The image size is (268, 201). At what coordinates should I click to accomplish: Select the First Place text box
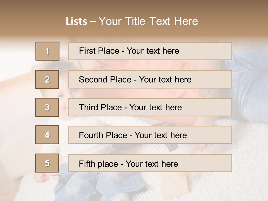[150, 51]
